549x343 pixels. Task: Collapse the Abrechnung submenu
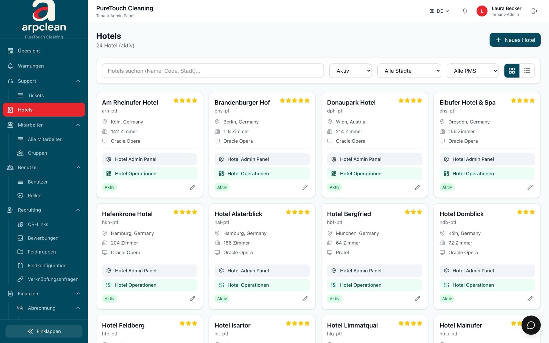point(78,308)
